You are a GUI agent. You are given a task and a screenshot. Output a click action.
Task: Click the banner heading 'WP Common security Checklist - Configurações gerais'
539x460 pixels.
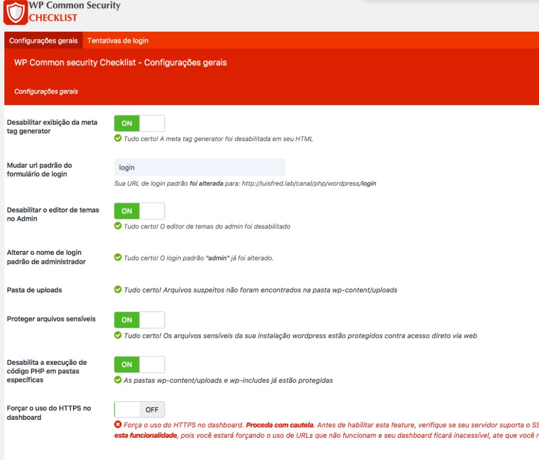tap(120, 62)
